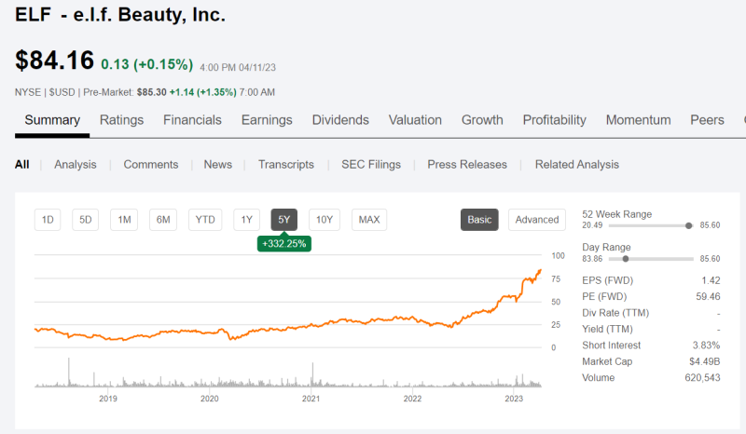The width and height of the screenshot is (746, 434).
Task: Show Comments section
Action: tap(151, 165)
